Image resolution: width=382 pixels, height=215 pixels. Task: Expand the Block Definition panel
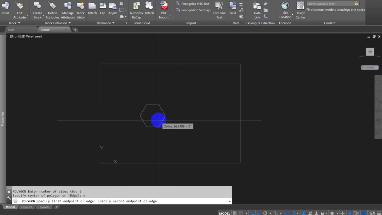point(58,23)
